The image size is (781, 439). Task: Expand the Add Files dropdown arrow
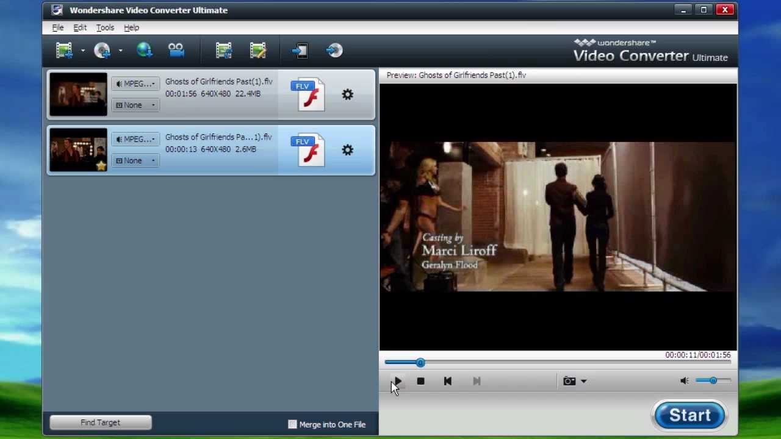(x=82, y=51)
